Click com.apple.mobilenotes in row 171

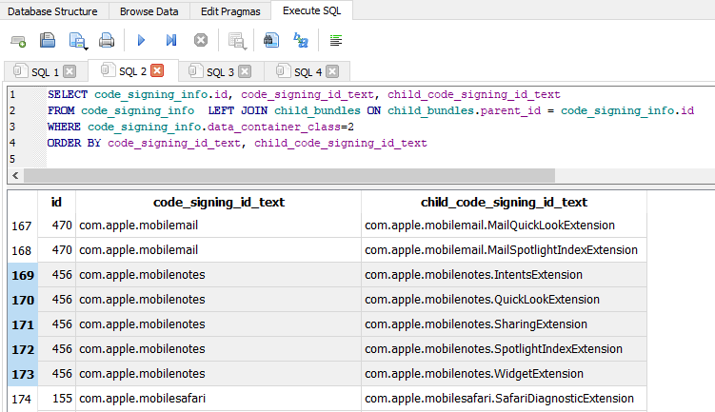click(x=218, y=324)
